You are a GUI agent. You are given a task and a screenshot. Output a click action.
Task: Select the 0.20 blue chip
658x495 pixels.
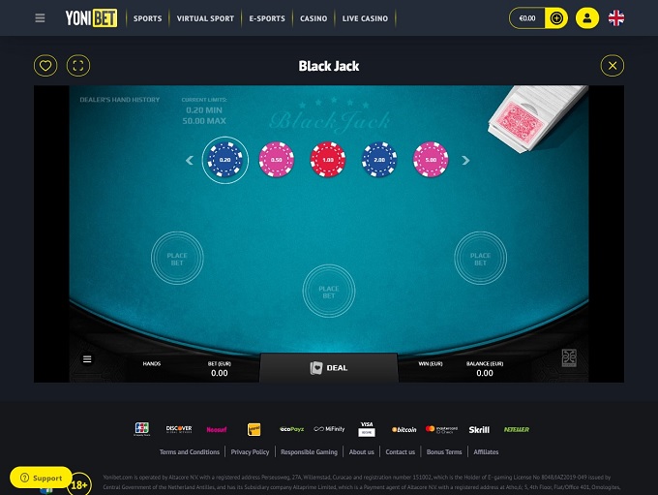pos(225,160)
